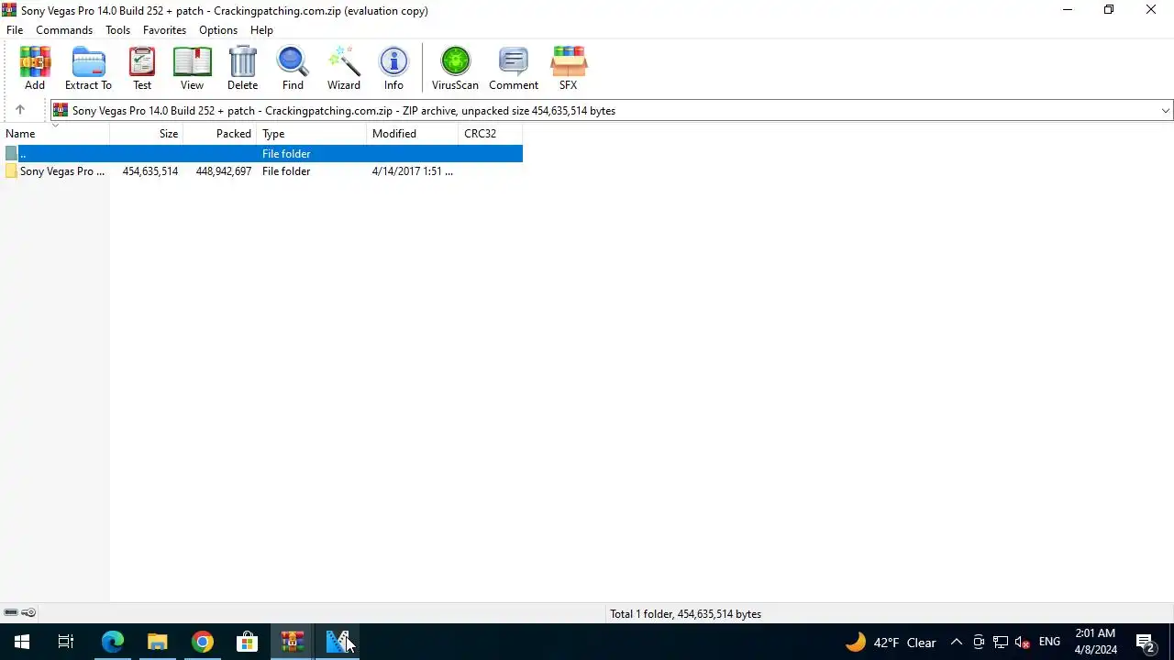Open the Commands menu
Image resolution: width=1174 pixels, height=660 pixels.
click(64, 29)
